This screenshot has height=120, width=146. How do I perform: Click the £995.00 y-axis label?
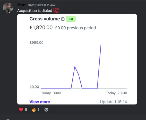[36, 43]
